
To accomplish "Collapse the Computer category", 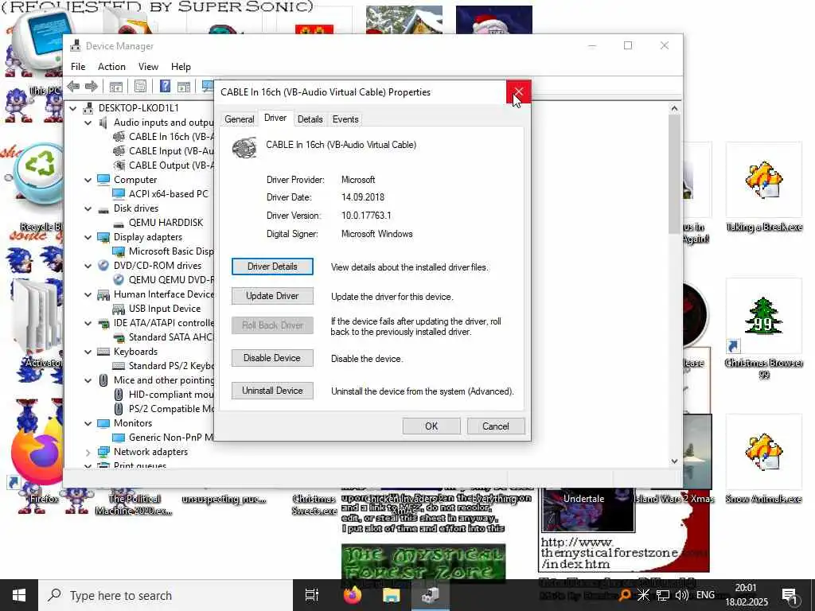I will [88, 180].
